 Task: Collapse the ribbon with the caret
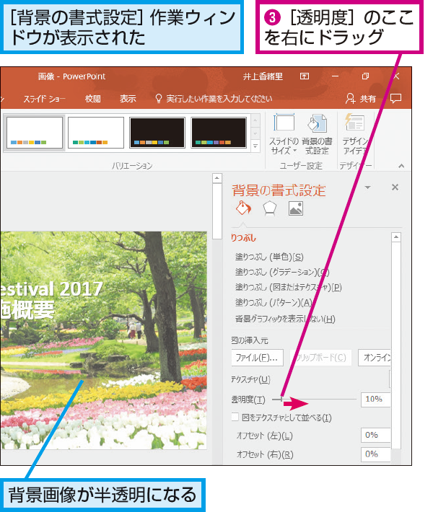(x=401, y=166)
